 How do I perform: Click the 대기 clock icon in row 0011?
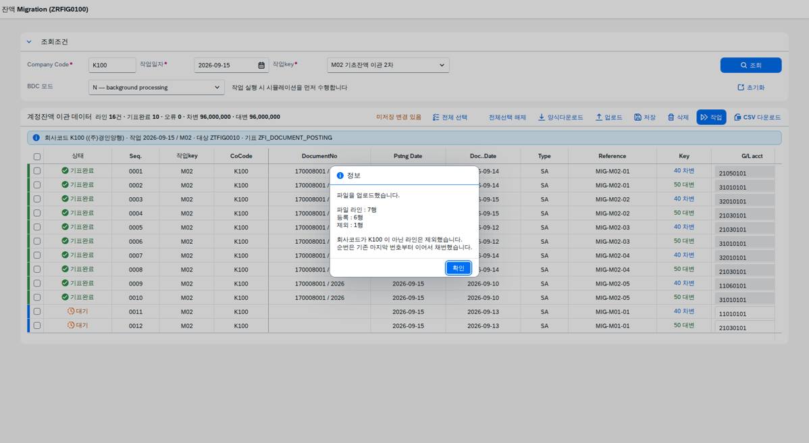point(71,311)
